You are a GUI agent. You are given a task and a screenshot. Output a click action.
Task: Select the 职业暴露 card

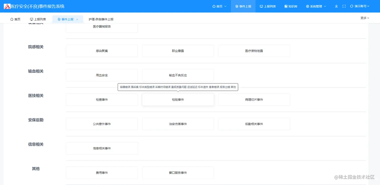pyautogui.click(x=178, y=51)
